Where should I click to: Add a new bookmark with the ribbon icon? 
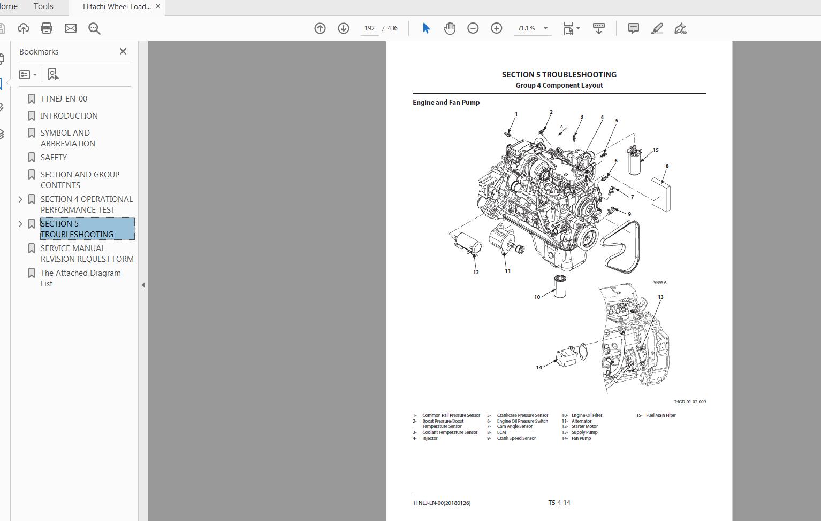[53, 74]
